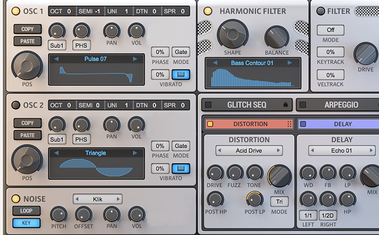Open OSC 1 Sub1 selector
The width and height of the screenshot is (379, 235).
point(57,45)
